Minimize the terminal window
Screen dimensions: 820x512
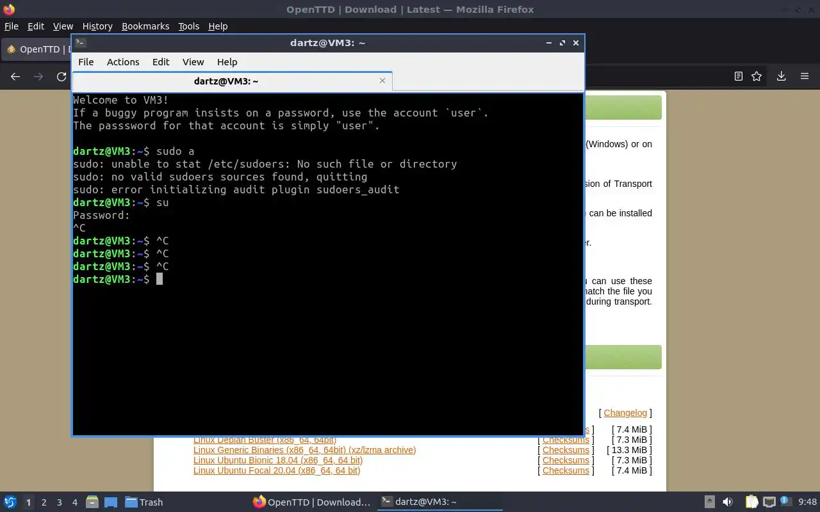coord(549,43)
